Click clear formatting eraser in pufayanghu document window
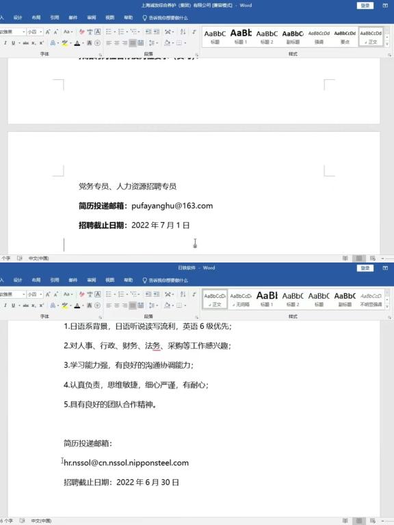 point(82,32)
